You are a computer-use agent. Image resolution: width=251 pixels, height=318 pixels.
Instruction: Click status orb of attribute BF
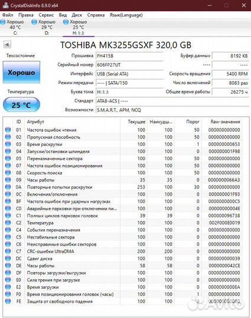(x=8, y=201)
